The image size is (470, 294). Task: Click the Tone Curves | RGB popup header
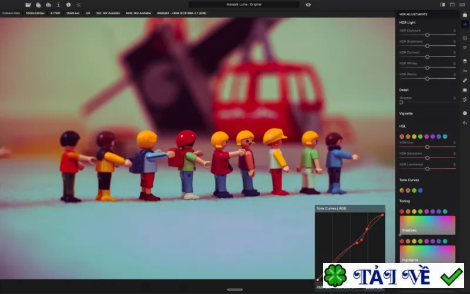pyautogui.click(x=350, y=208)
